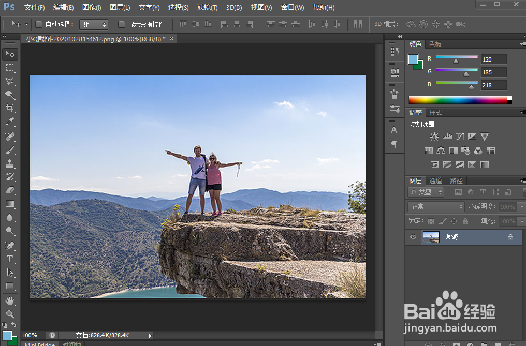Select the Blur tool

click(10, 217)
